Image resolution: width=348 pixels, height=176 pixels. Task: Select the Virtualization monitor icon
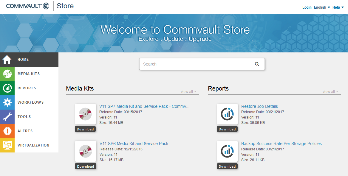click(7, 145)
